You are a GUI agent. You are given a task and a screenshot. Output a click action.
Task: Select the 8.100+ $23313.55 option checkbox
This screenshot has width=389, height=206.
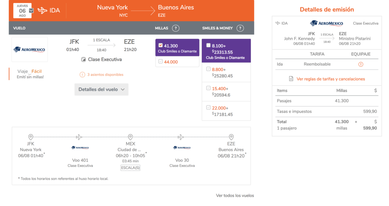[x=209, y=46]
